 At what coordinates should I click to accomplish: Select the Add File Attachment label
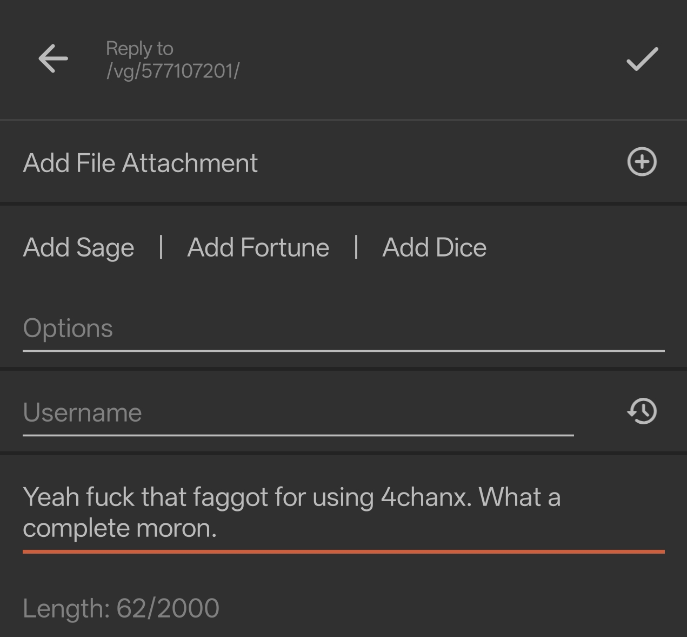(141, 163)
